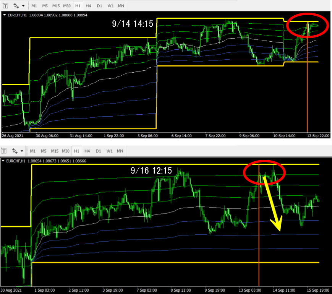Click the '7 Sep 03:00' time axis label
Screen dimensions: 332x294
click(x=147, y=290)
